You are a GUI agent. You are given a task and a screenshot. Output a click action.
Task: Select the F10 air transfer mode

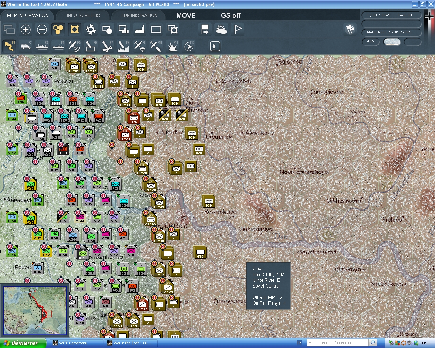pos(156,46)
